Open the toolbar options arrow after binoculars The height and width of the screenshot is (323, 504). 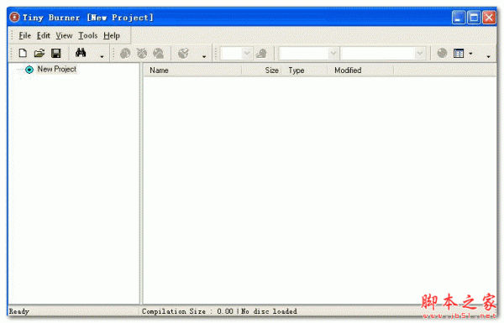(x=102, y=56)
